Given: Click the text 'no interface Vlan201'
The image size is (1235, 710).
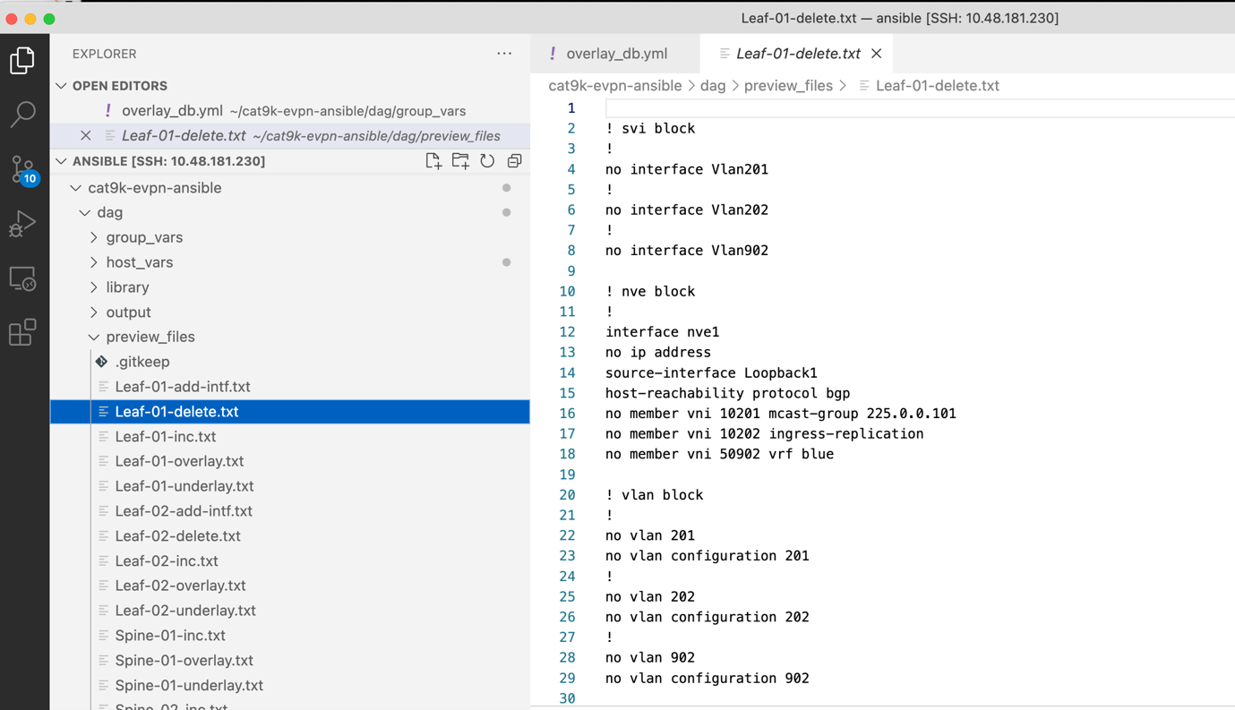Looking at the screenshot, I should coord(687,169).
